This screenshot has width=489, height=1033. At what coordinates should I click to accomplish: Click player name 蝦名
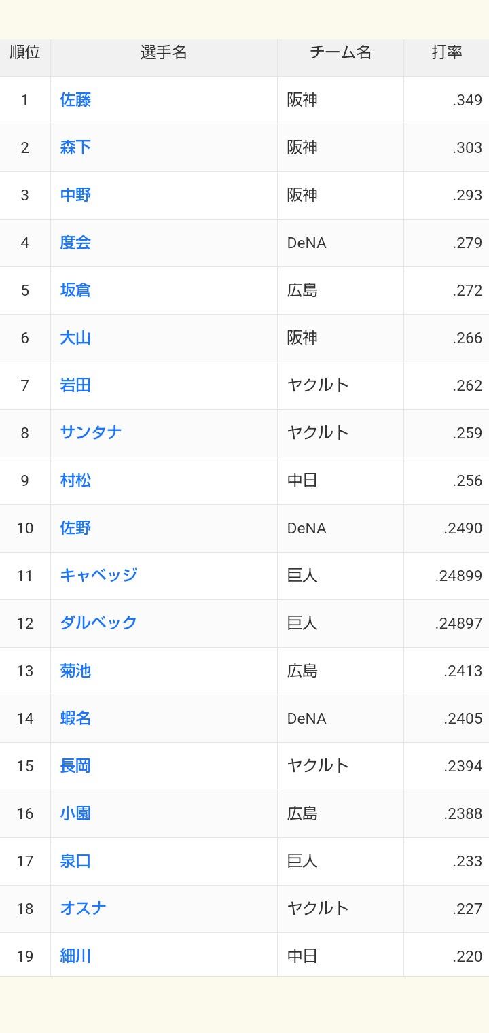(x=75, y=718)
